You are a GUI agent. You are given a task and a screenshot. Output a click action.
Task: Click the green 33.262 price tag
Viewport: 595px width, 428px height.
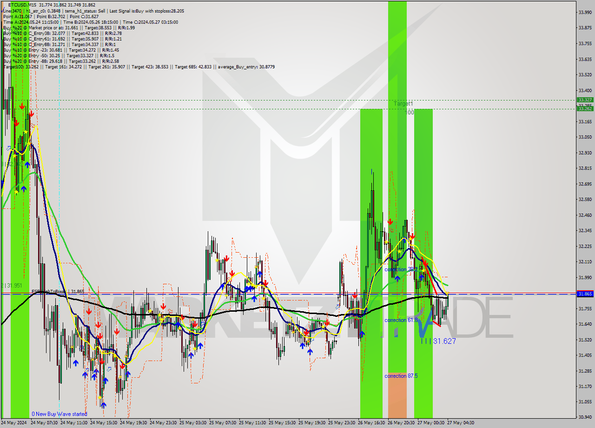coord(585,108)
